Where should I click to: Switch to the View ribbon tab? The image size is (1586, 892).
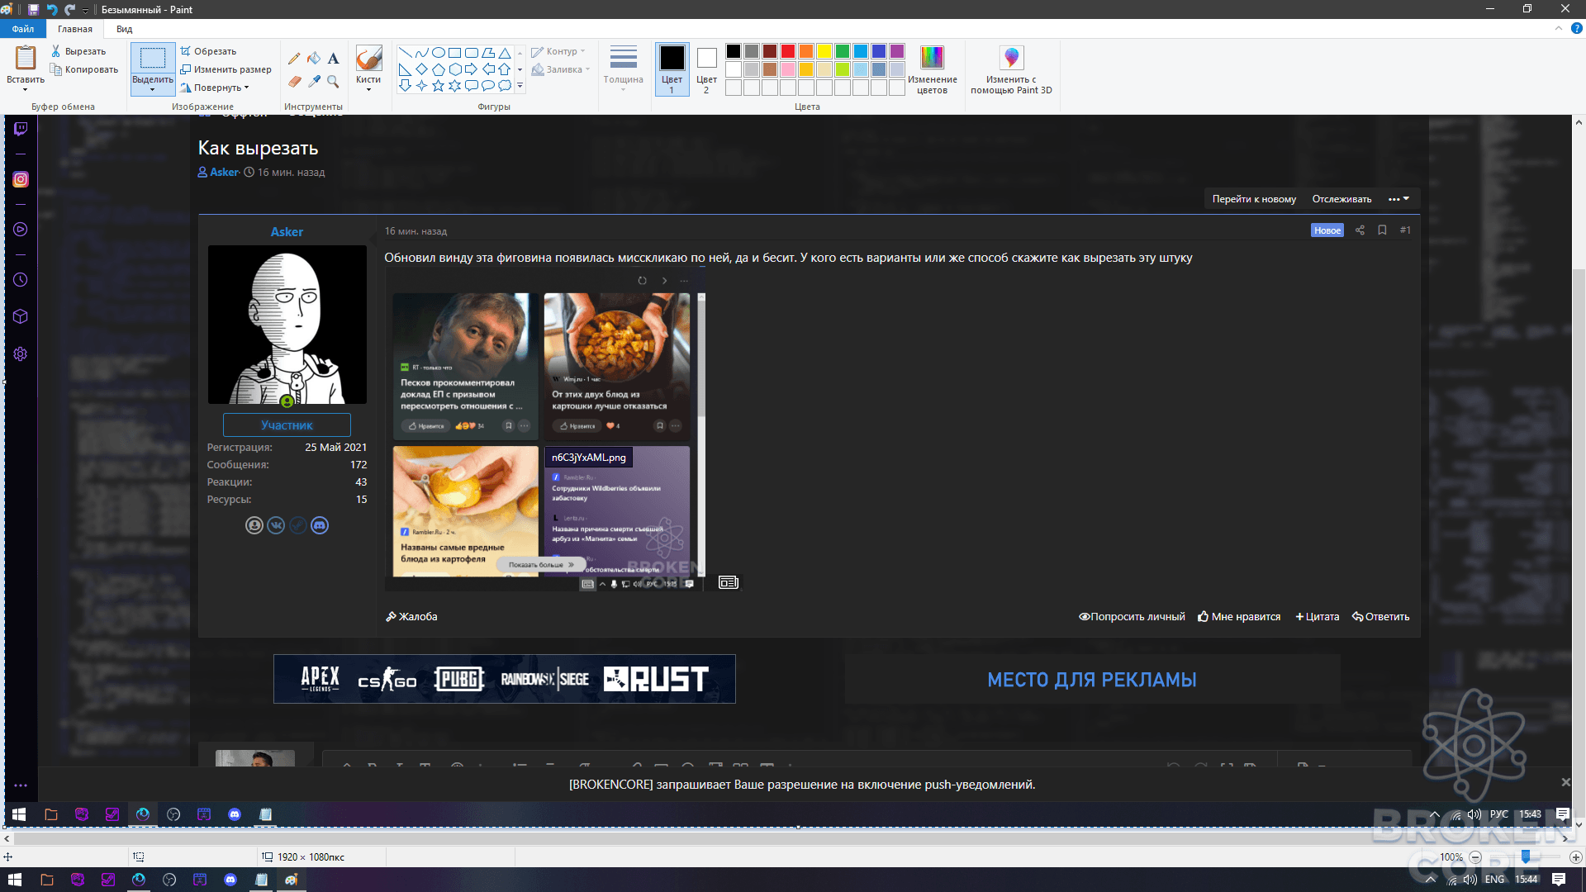pyautogui.click(x=124, y=29)
